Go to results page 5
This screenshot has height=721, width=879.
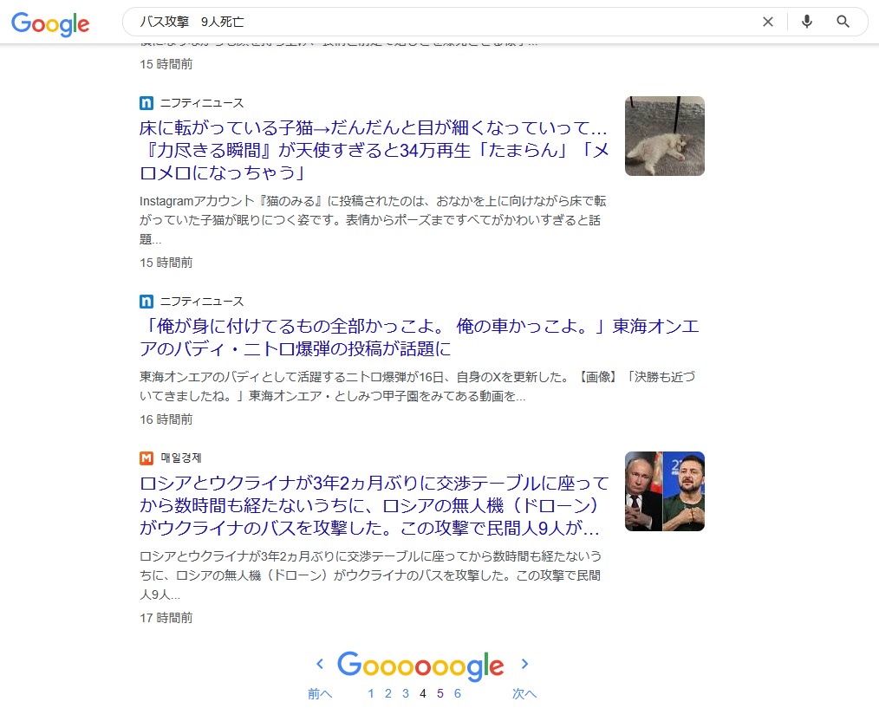coord(440,693)
